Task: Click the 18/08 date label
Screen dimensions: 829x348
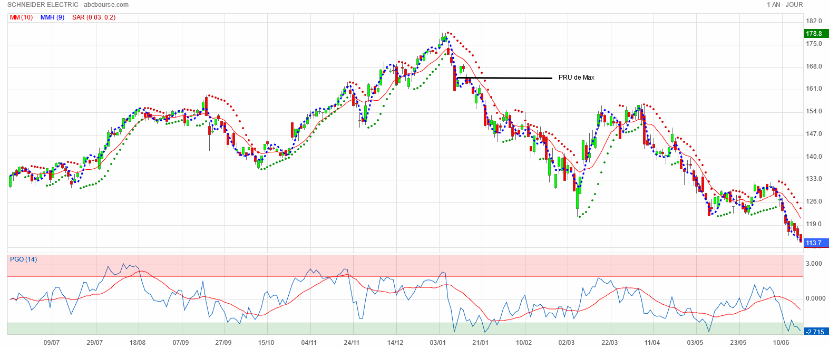Action: click(x=138, y=343)
